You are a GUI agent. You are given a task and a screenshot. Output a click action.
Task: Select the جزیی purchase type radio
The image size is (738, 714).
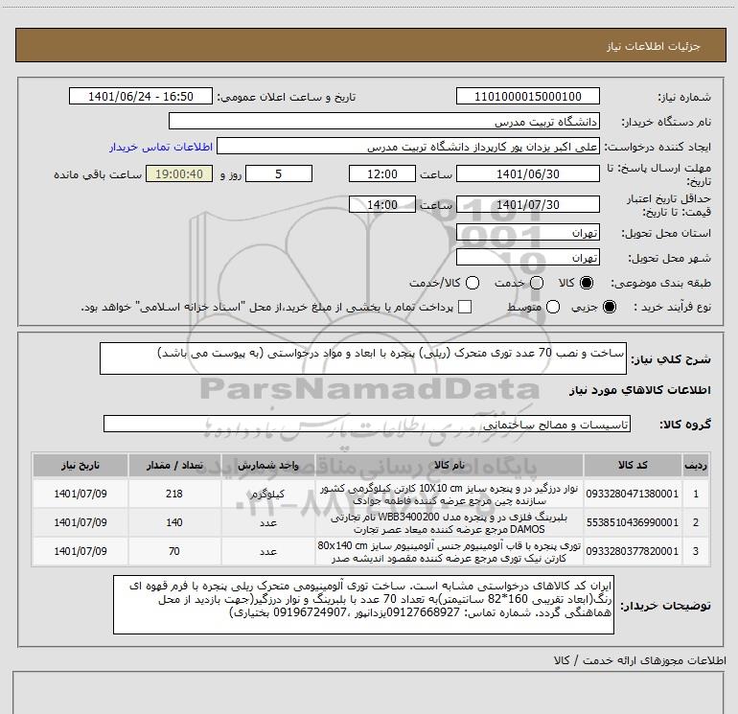click(609, 308)
